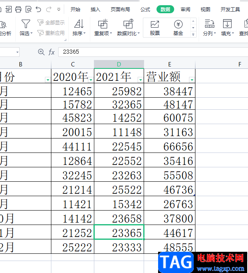Switch to the 插入 tab
Screen dimensions: 248x273
95,9
